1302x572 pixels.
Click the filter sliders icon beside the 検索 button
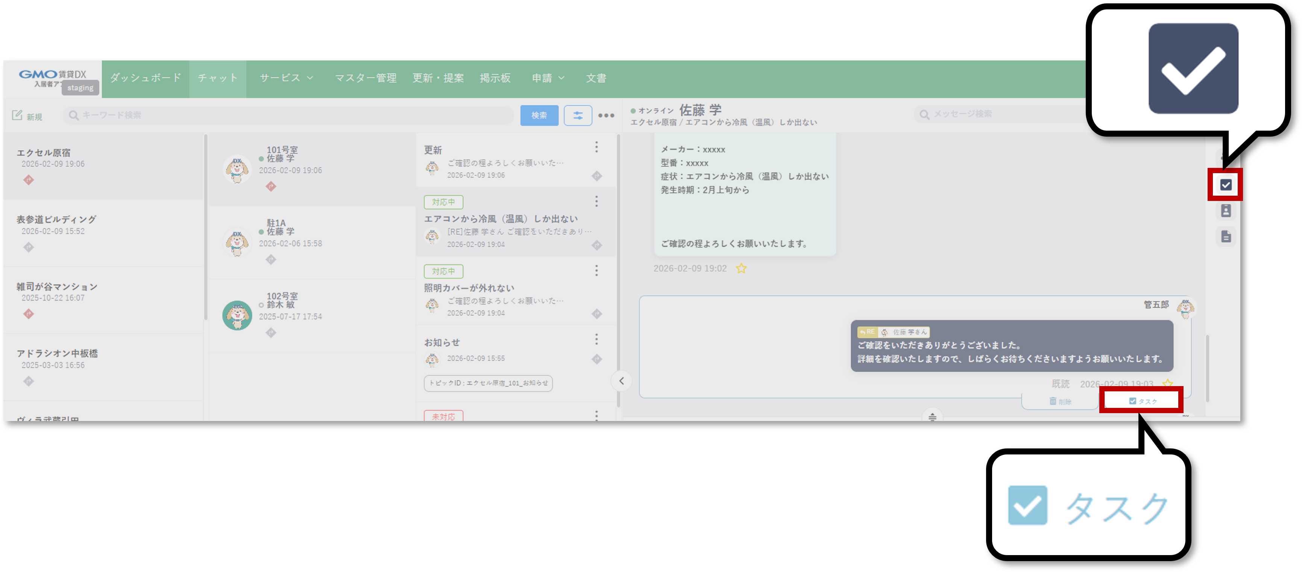click(578, 115)
